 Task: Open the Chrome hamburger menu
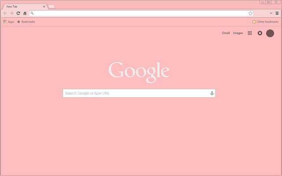(x=277, y=13)
